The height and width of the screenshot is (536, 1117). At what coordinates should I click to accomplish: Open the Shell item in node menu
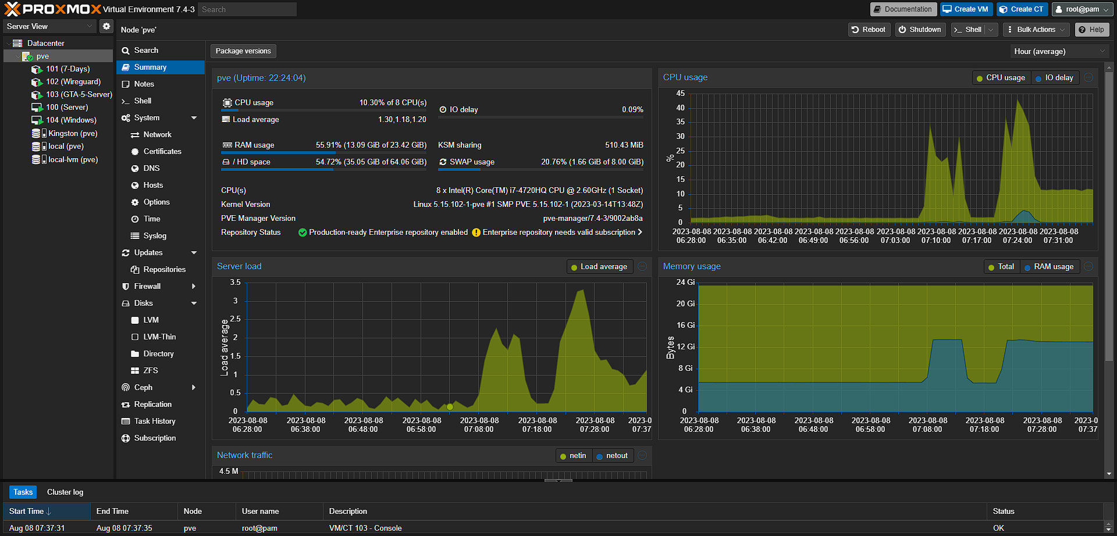tap(161, 101)
